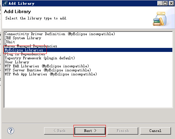The width and height of the screenshot is (175, 139).
Task: Click the Next button
Action: tap(90, 131)
